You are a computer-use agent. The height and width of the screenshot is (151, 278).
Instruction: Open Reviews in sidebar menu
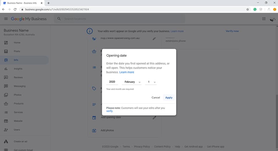tap(18, 78)
